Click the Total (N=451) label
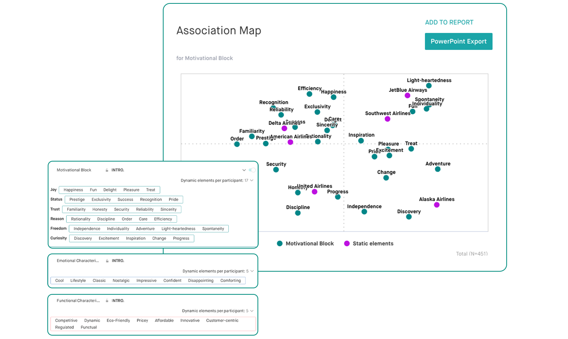568x339 pixels. pos(472,254)
